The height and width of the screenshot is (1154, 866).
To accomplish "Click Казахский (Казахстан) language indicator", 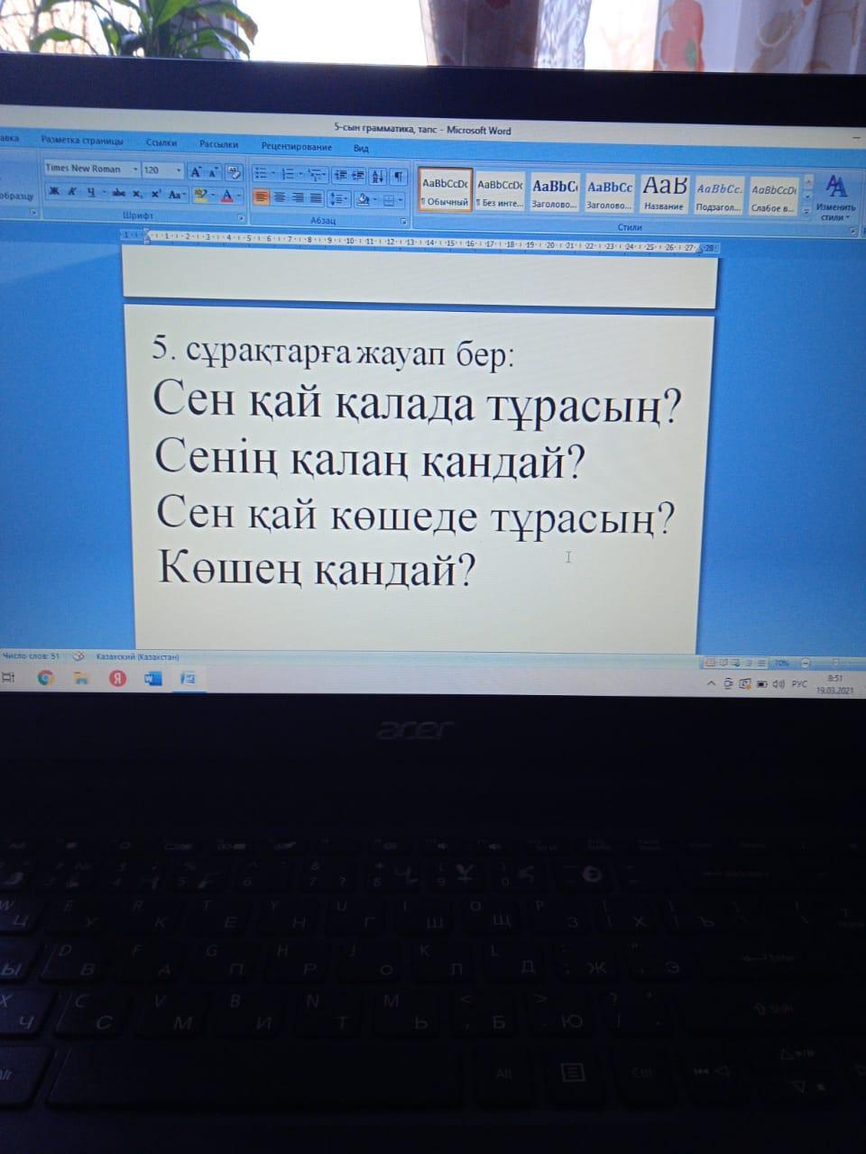I will 136,657.
